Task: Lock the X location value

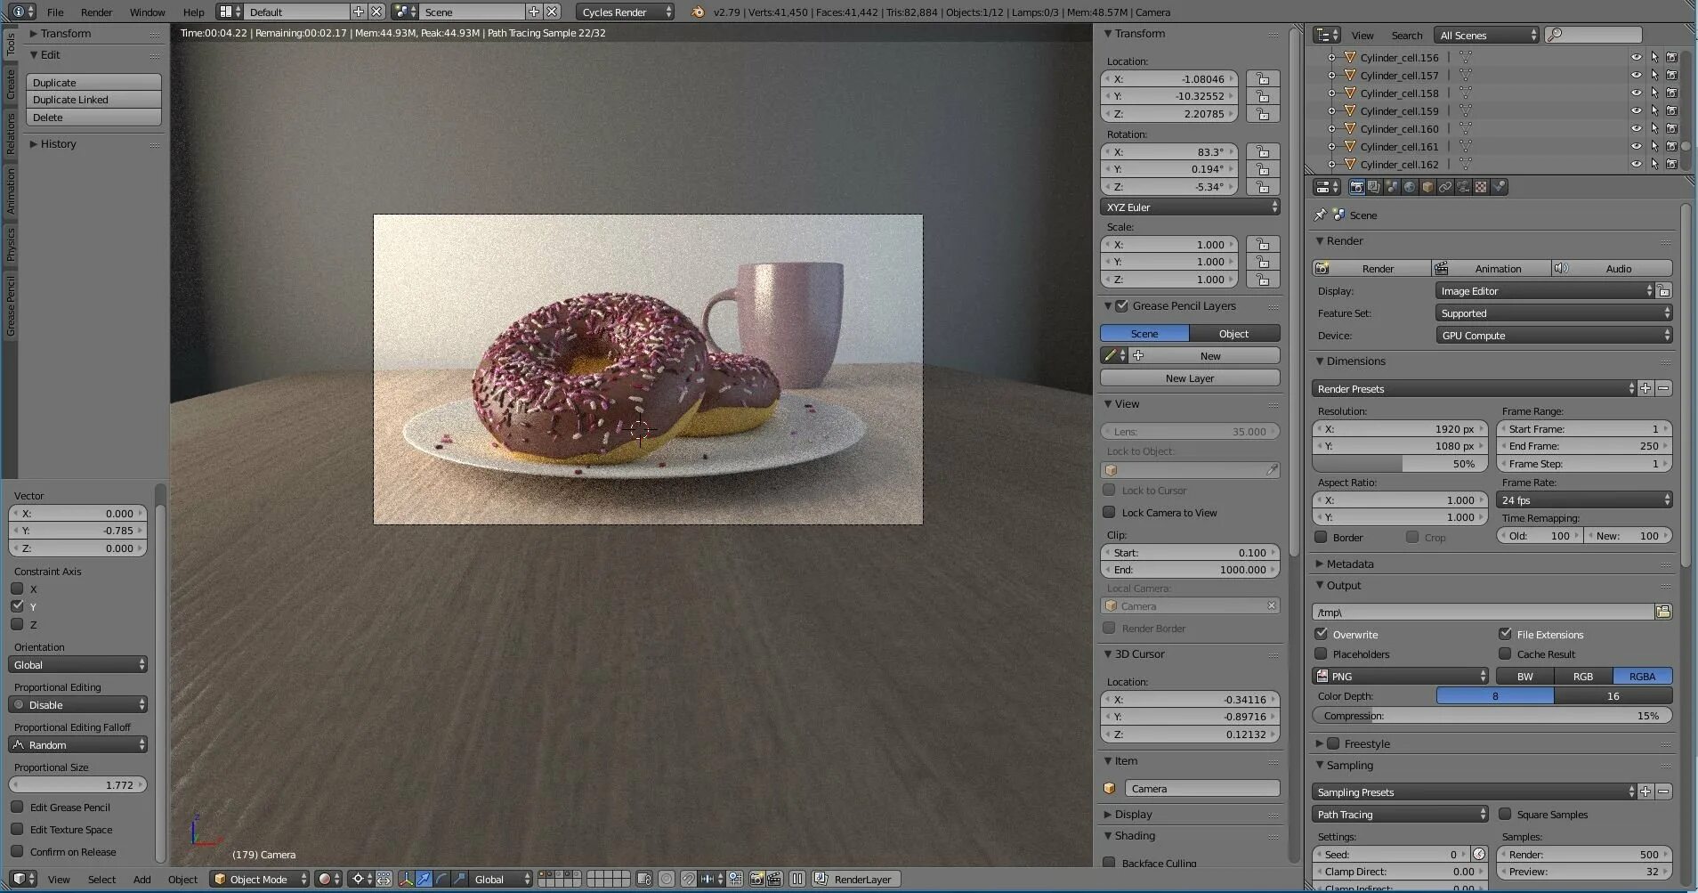Action: pyautogui.click(x=1263, y=79)
